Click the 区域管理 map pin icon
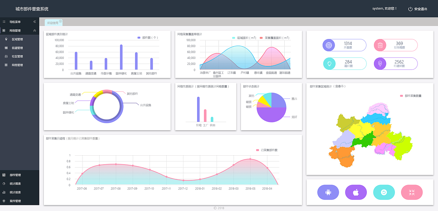 6,39
